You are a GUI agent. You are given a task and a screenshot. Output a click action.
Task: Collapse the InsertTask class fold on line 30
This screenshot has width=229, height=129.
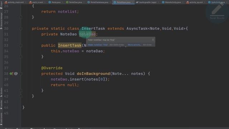[21, 29]
